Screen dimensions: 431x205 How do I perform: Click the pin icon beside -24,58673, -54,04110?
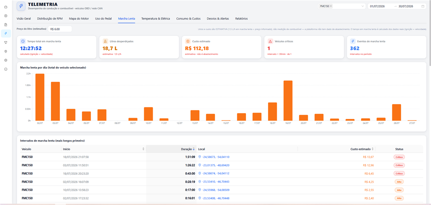(199, 157)
